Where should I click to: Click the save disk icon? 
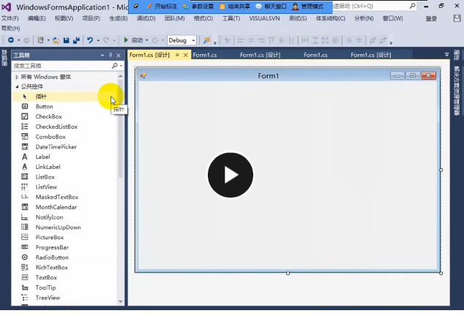pyautogui.click(x=67, y=40)
